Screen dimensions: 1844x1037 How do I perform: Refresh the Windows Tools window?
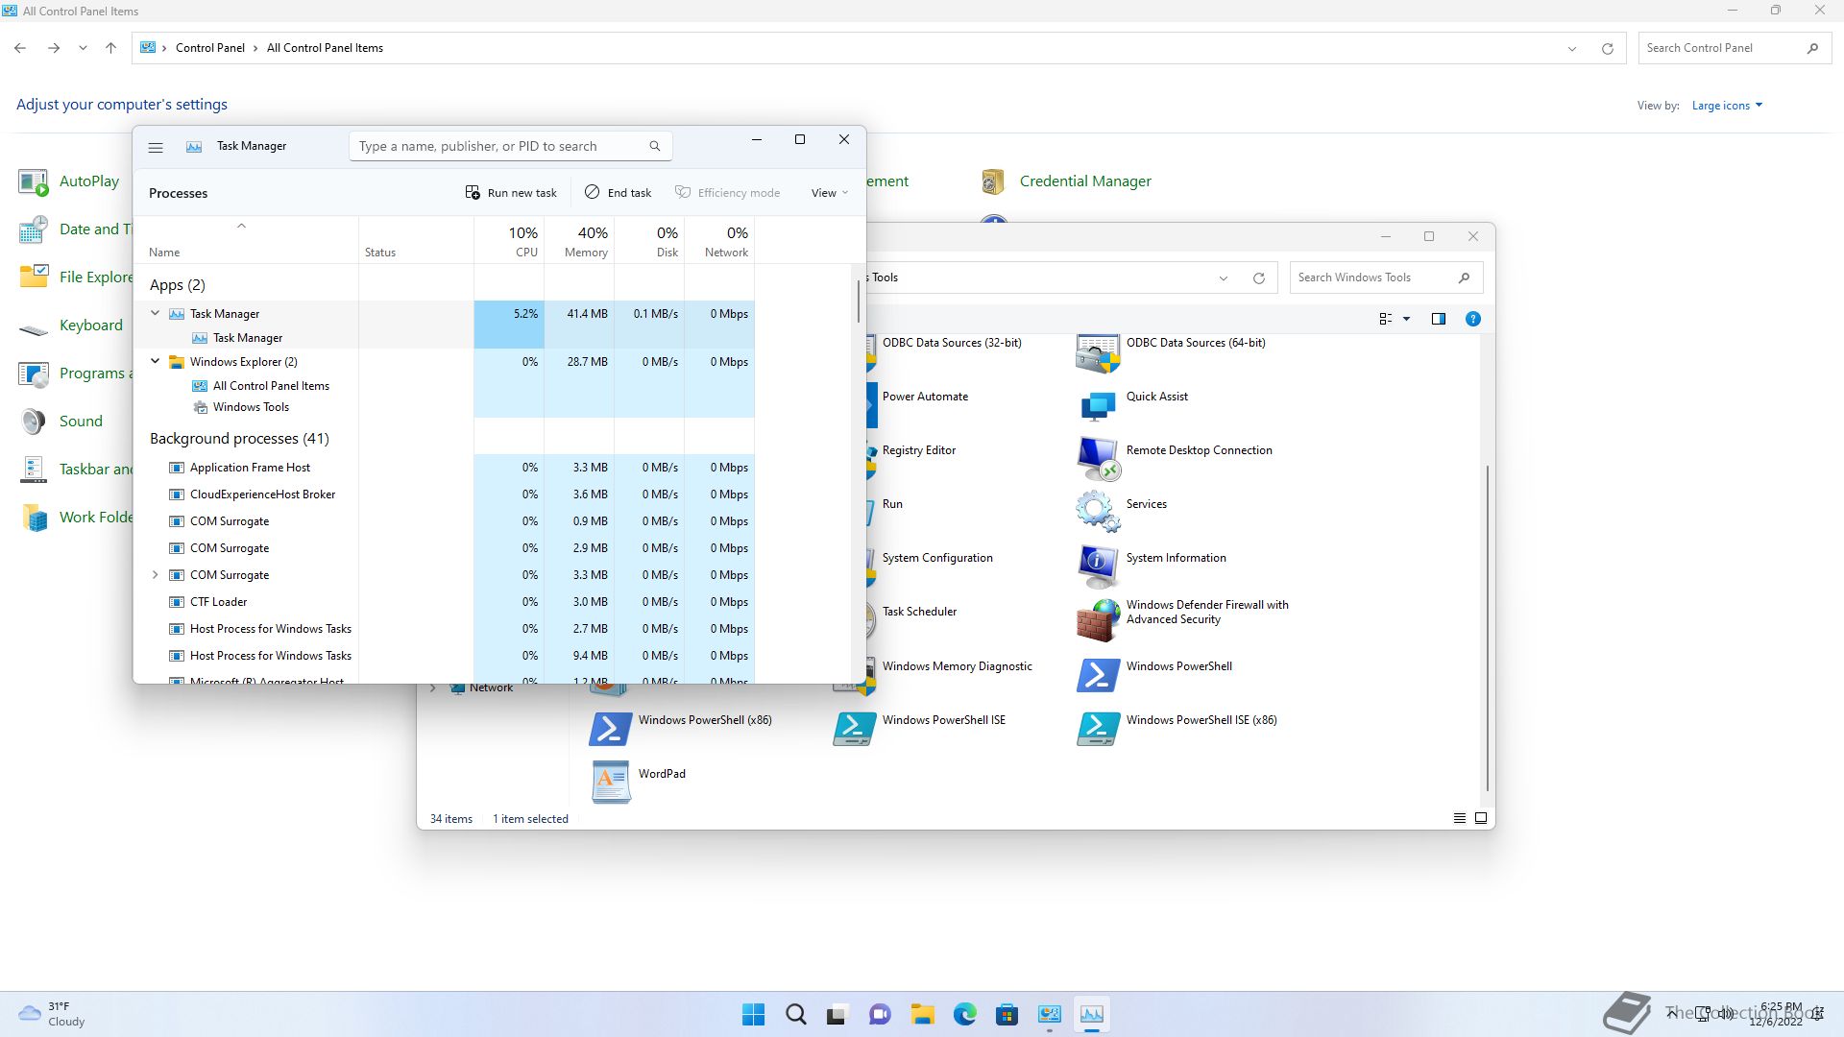pos(1258,278)
